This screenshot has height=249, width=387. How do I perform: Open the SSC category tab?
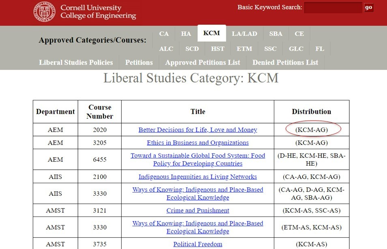270,48
